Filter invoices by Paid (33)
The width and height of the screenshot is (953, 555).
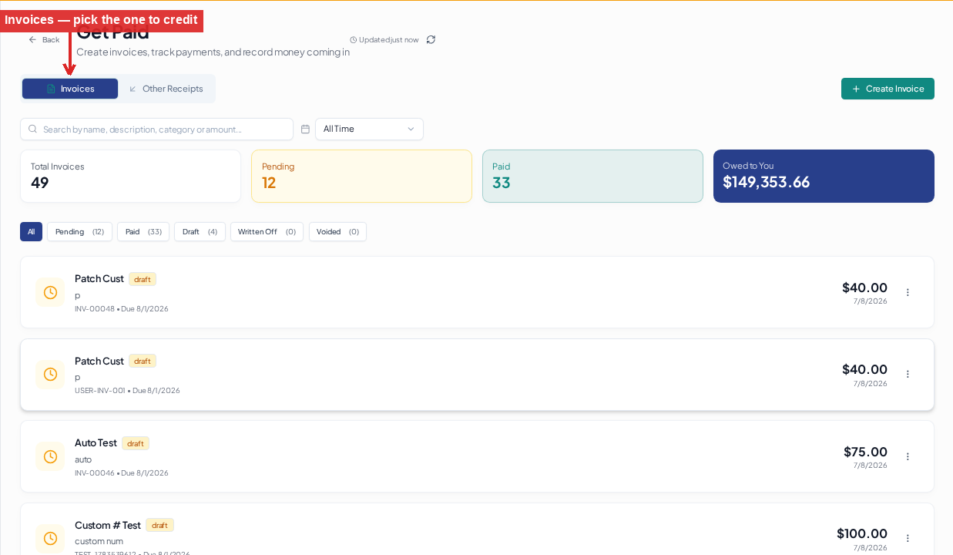click(x=143, y=231)
